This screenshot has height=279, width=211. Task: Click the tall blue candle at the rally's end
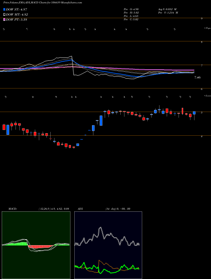coord(101,120)
